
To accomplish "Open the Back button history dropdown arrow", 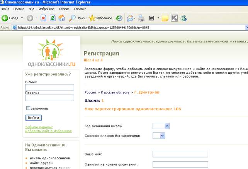I will click(x=22, y=18).
